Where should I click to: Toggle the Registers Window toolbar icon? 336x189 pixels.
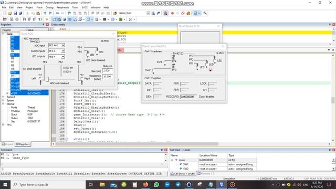pos(70,19)
